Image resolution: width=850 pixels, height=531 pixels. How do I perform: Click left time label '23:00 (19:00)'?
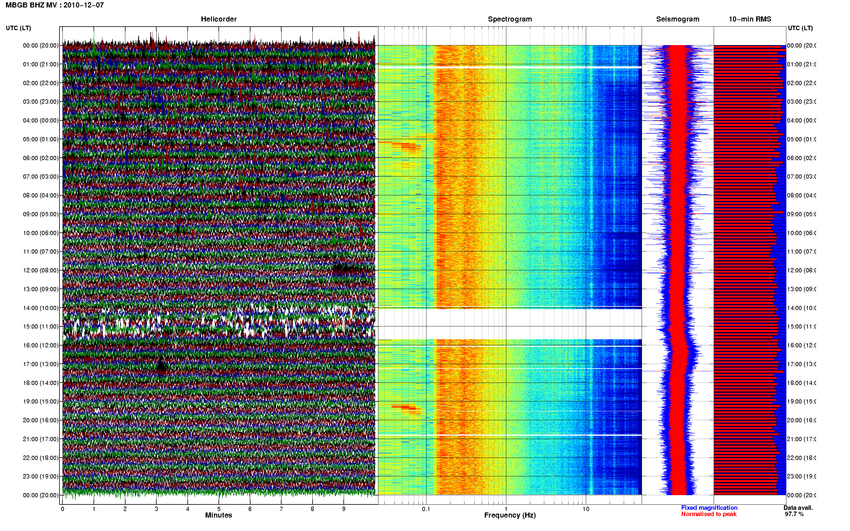(41, 476)
